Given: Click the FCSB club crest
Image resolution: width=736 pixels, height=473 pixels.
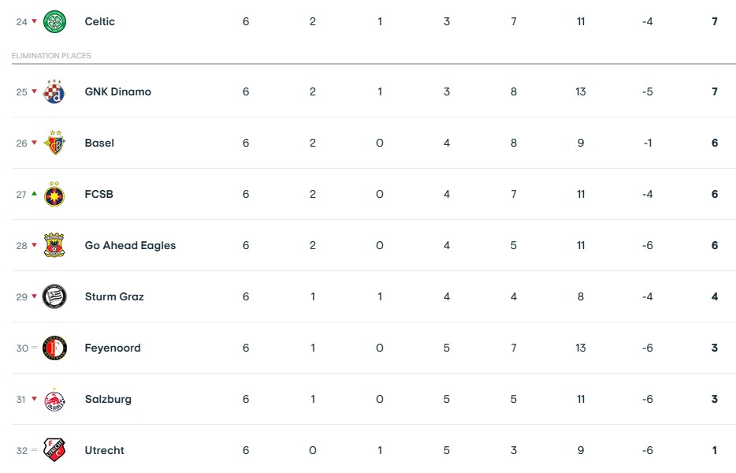Looking at the screenshot, I should point(54,194).
